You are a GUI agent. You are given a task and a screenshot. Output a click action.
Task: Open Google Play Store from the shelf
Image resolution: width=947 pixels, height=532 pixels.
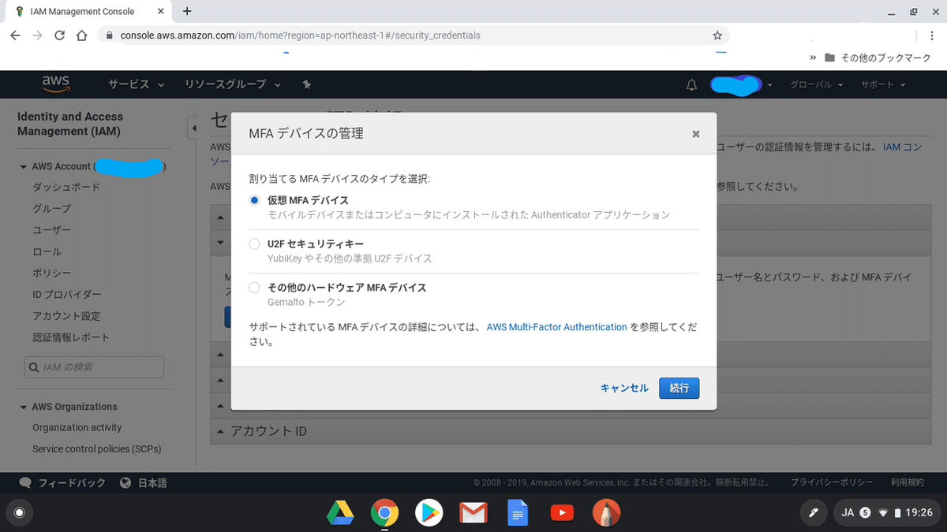[x=429, y=512]
